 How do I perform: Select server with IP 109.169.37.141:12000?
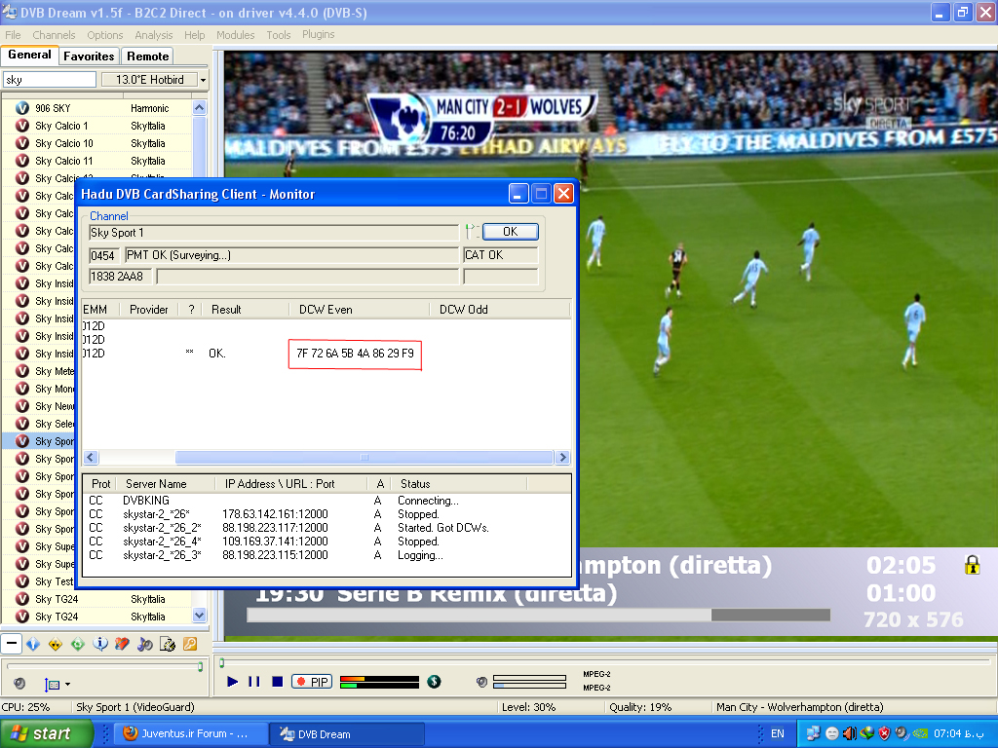[x=326, y=542]
